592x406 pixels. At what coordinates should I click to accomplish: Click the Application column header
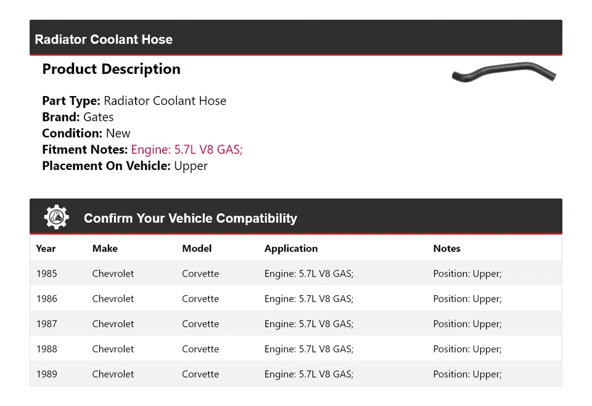pyautogui.click(x=291, y=248)
